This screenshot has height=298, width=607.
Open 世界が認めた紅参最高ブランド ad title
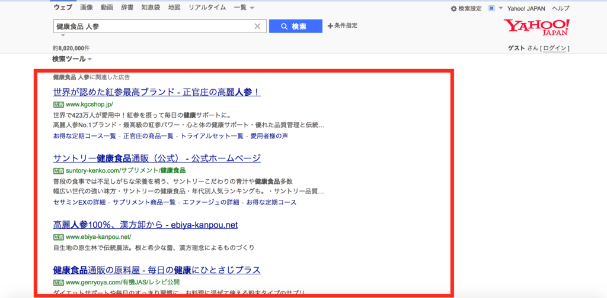coord(156,93)
